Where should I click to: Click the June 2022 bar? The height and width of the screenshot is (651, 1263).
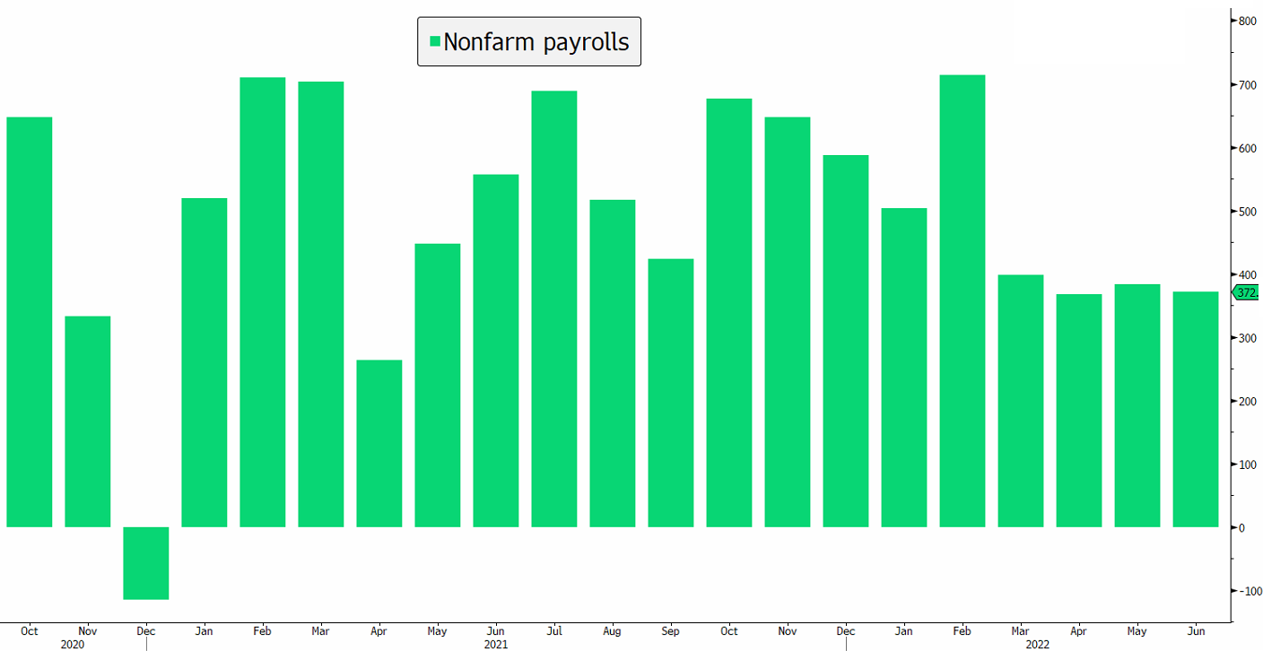point(1195,409)
